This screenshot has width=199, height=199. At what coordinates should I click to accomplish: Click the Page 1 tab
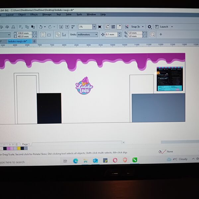tap(26, 144)
